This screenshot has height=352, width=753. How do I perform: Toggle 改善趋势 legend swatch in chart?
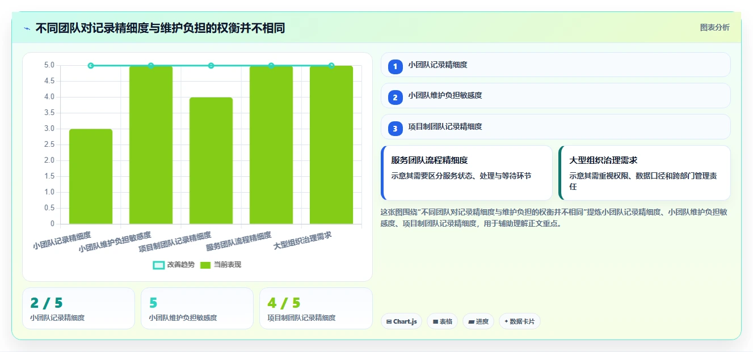pyautogui.click(x=159, y=265)
